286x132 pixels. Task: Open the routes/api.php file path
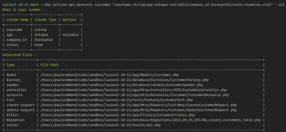(x=101, y=125)
